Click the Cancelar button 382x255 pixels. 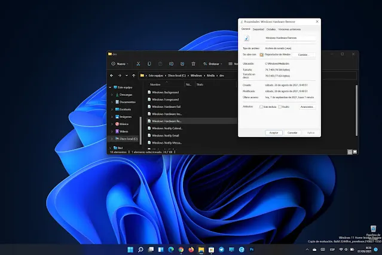[292, 133]
